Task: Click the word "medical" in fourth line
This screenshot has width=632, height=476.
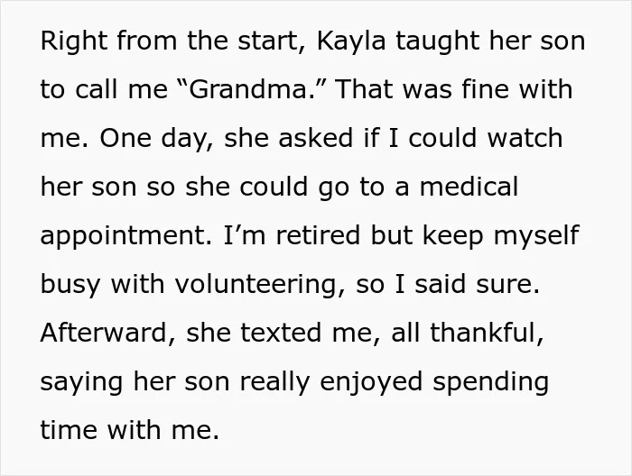Action: 469,187
